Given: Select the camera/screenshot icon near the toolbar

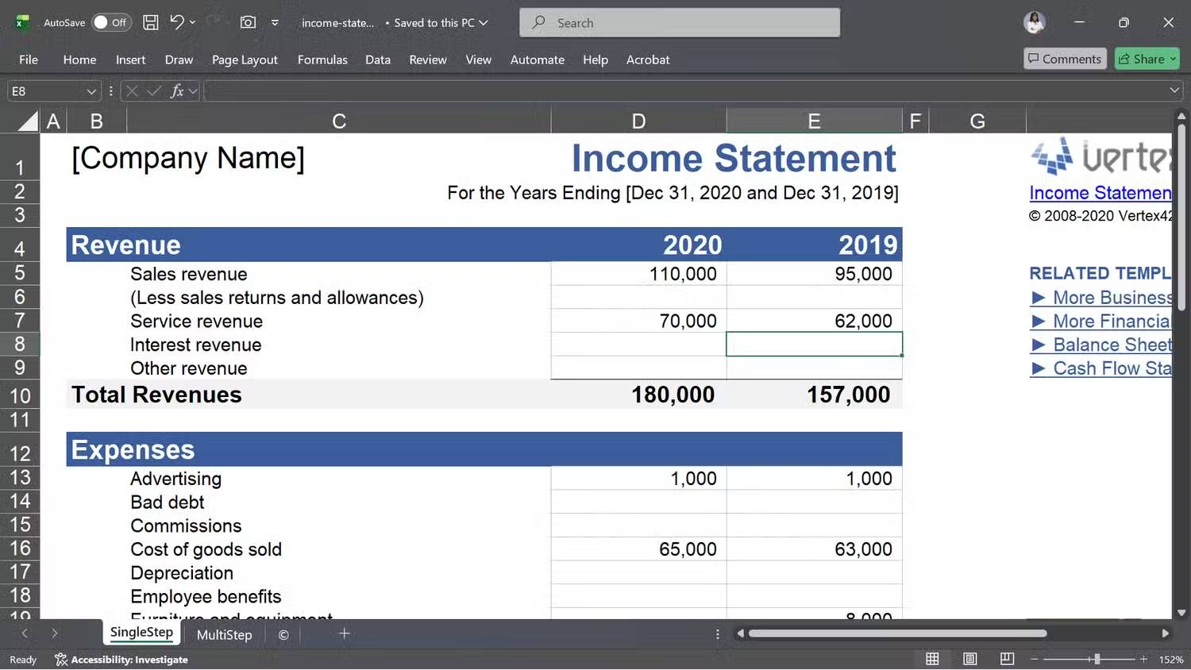Looking at the screenshot, I should click(x=247, y=22).
